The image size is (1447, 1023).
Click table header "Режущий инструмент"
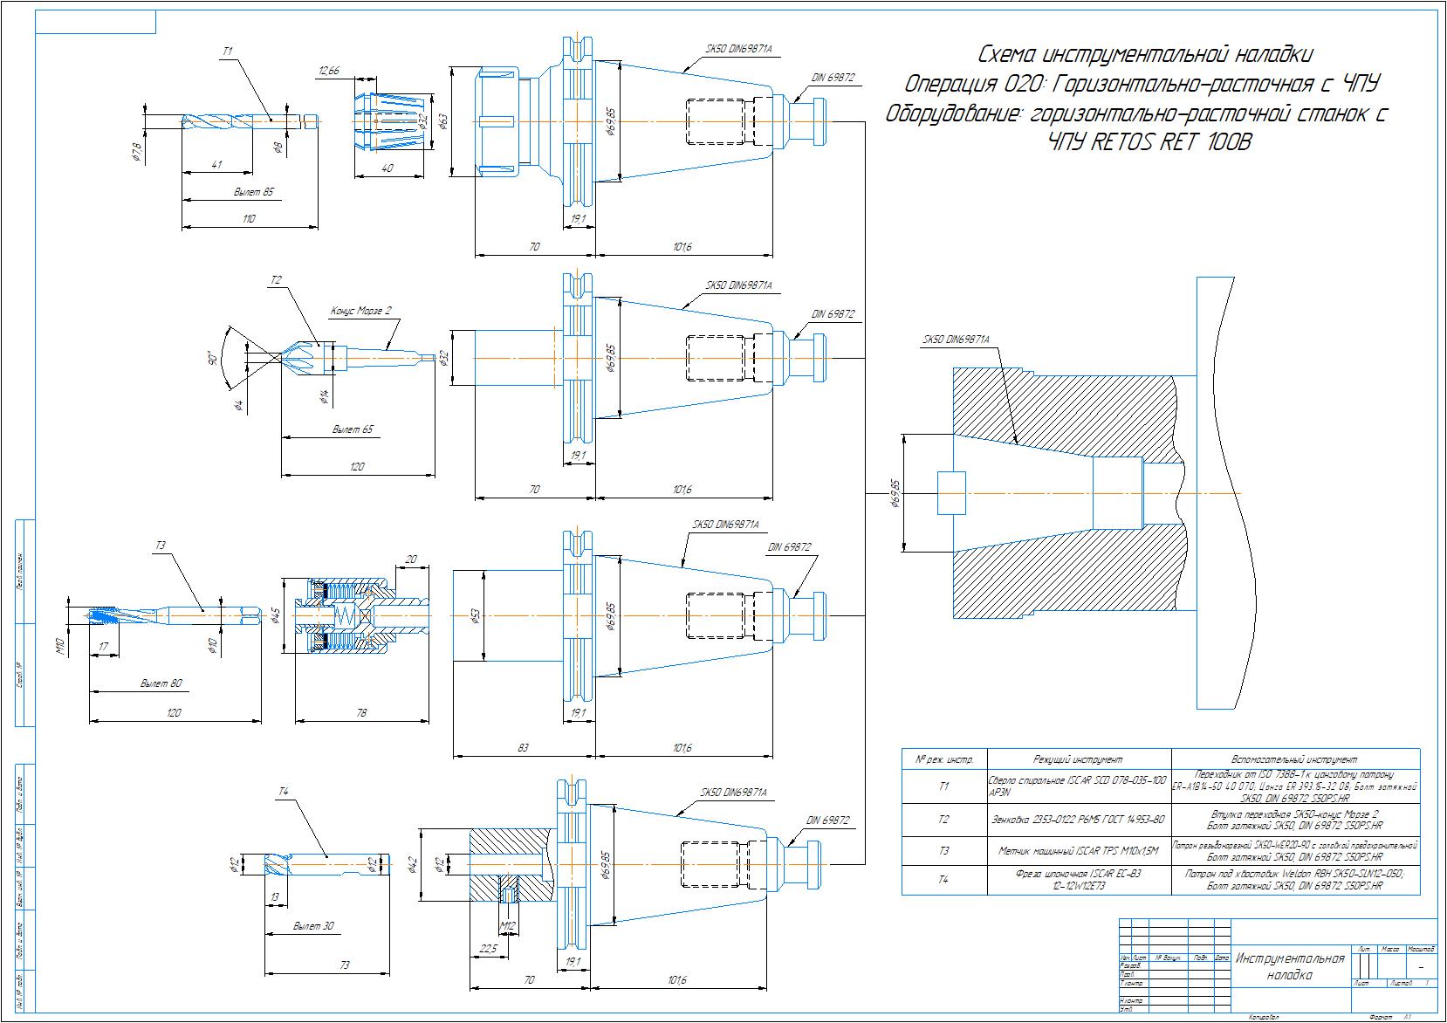[1079, 759]
